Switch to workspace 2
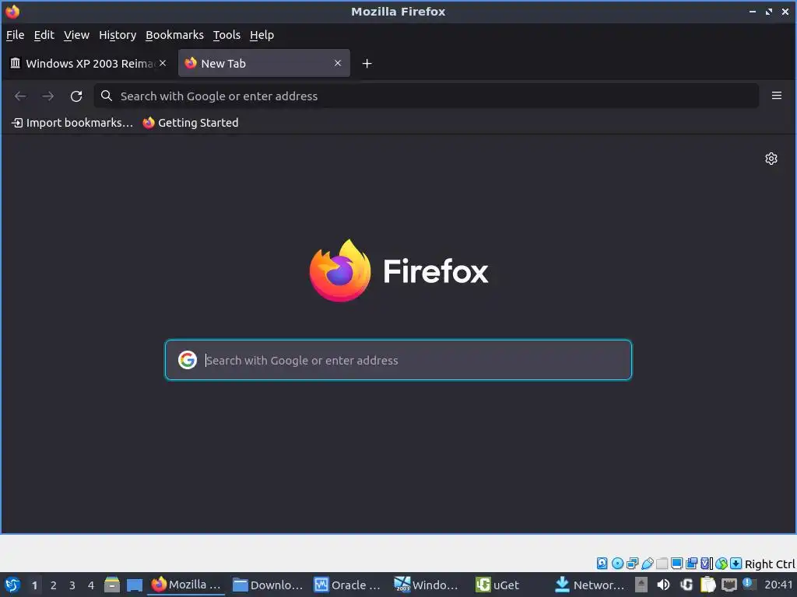The image size is (797, 597). [x=54, y=585]
